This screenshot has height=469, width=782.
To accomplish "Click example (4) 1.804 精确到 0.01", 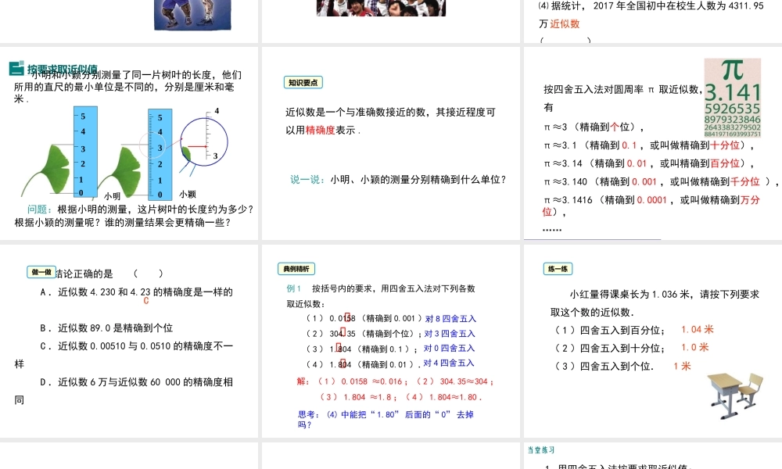I will point(364,363).
